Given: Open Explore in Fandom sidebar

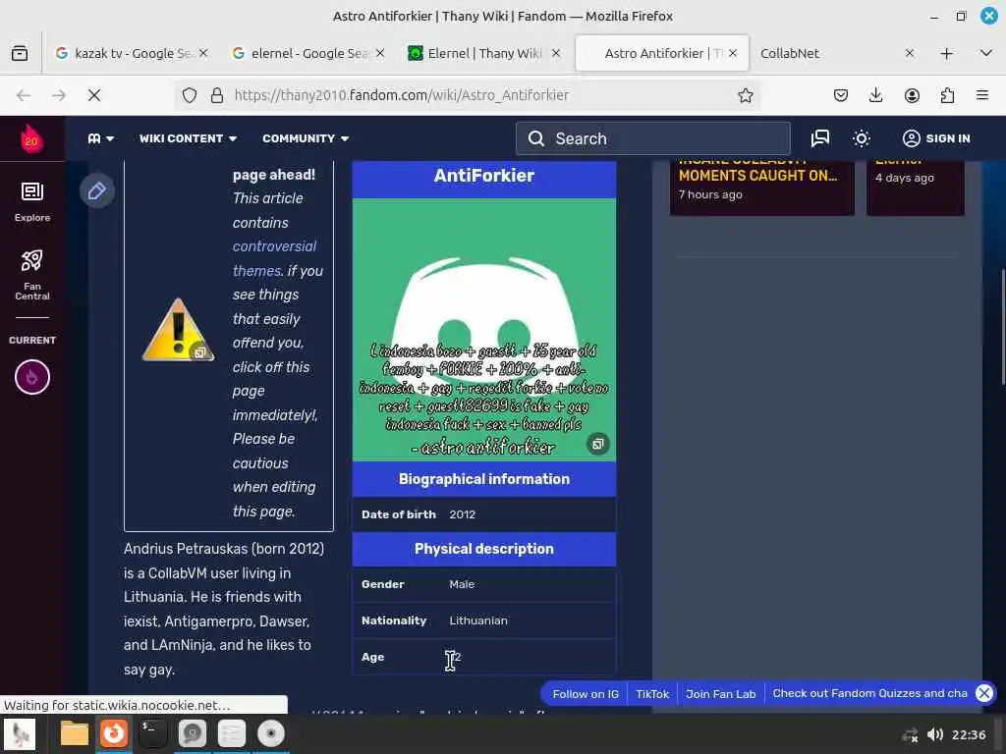Looking at the screenshot, I should (32, 202).
